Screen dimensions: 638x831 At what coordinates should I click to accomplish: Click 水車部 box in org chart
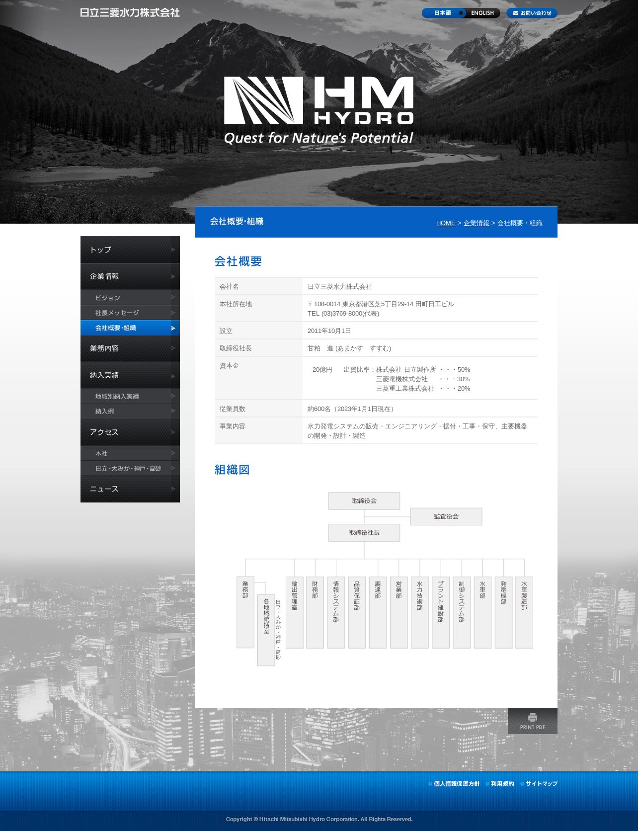[482, 612]
